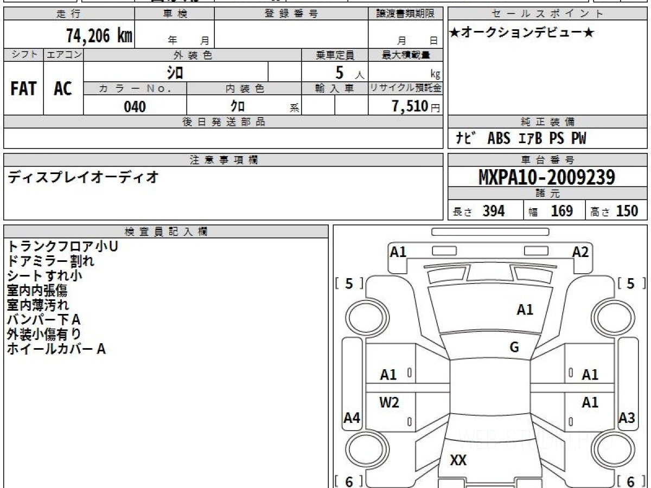Click the ドアミラー割れ note
This screenshot has width=651, height=488.
pyautogui.click(x=50, y=261)
